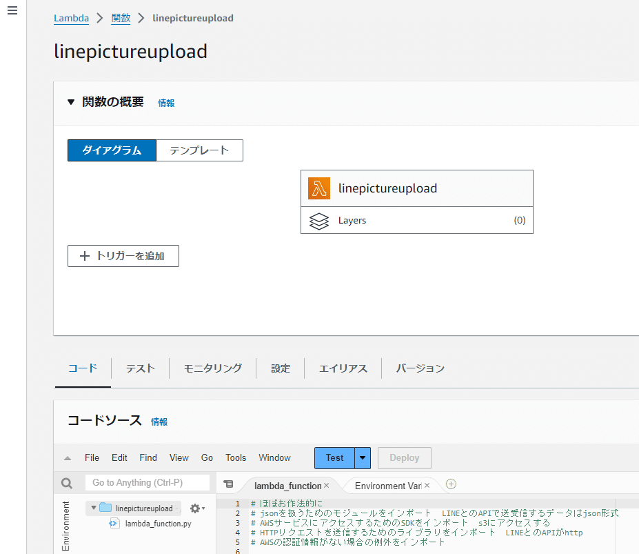Click the orange Lambda function icon
The height and width of the screenshot is (554, 639).
(319, 188)
